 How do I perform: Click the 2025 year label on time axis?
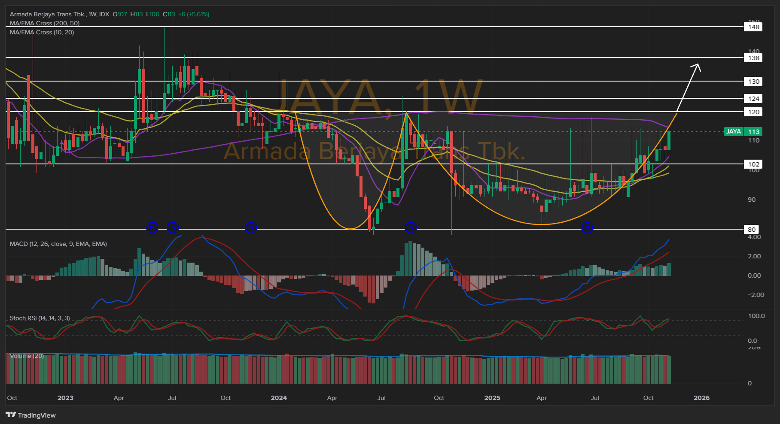[x=492, y=398]
